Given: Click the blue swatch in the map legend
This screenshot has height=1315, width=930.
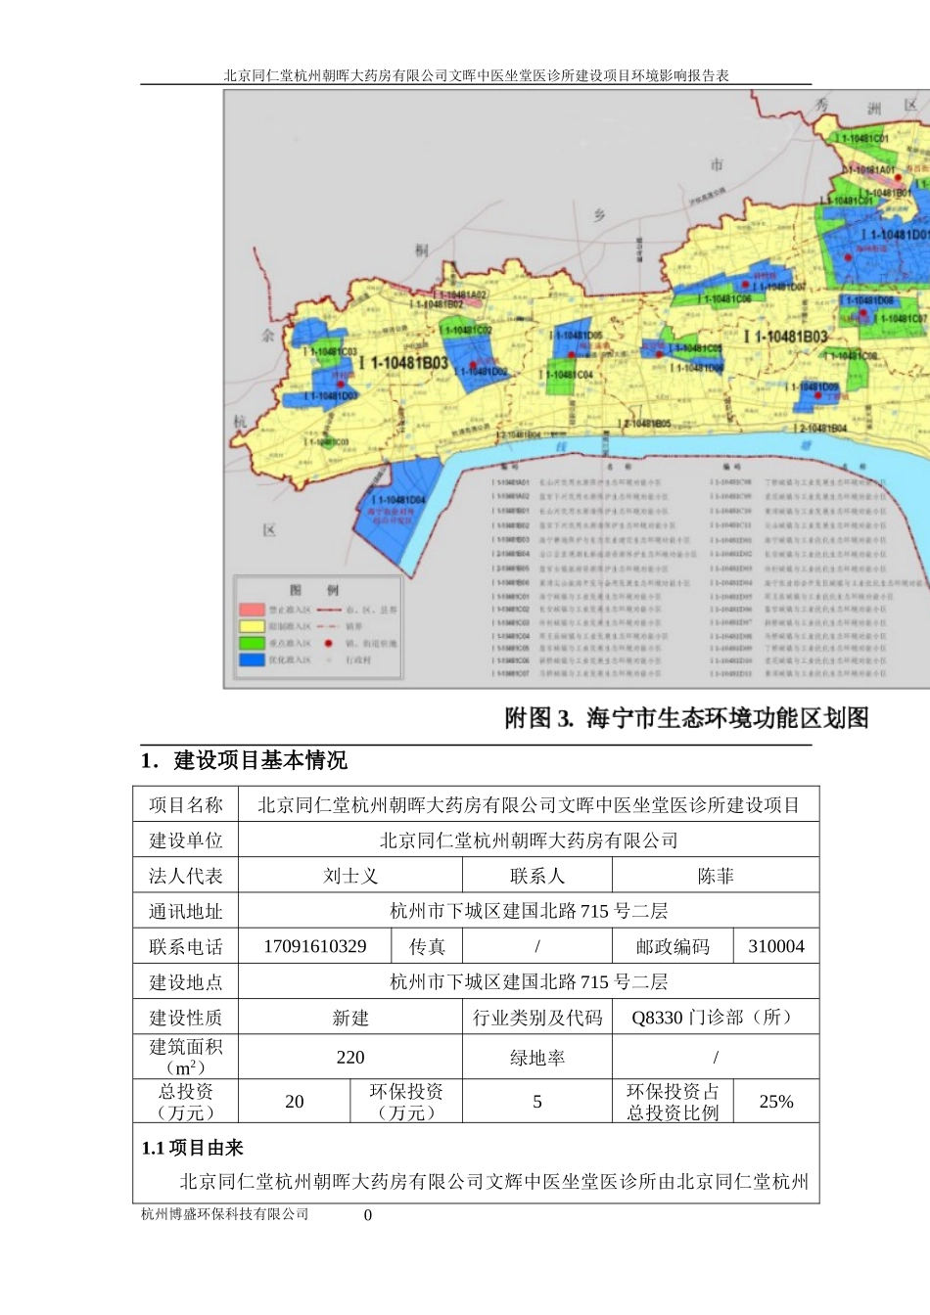Looking at the screenshot, I should [x=253, y=659].
